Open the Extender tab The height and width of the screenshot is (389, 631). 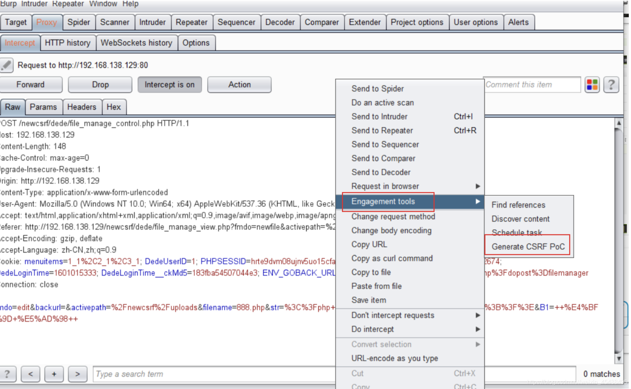point(365,22)
